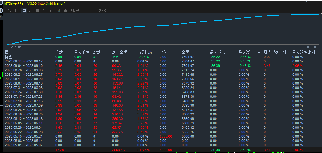The height and width of the screenshot is (153, 322).
Task: Click the 最大浮盈比例 column header
Action: tap(304, 52)
